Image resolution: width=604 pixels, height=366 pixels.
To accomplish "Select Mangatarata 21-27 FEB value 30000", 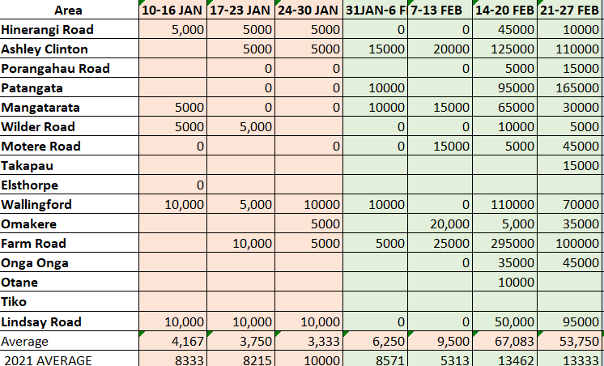I will (571, 107).
